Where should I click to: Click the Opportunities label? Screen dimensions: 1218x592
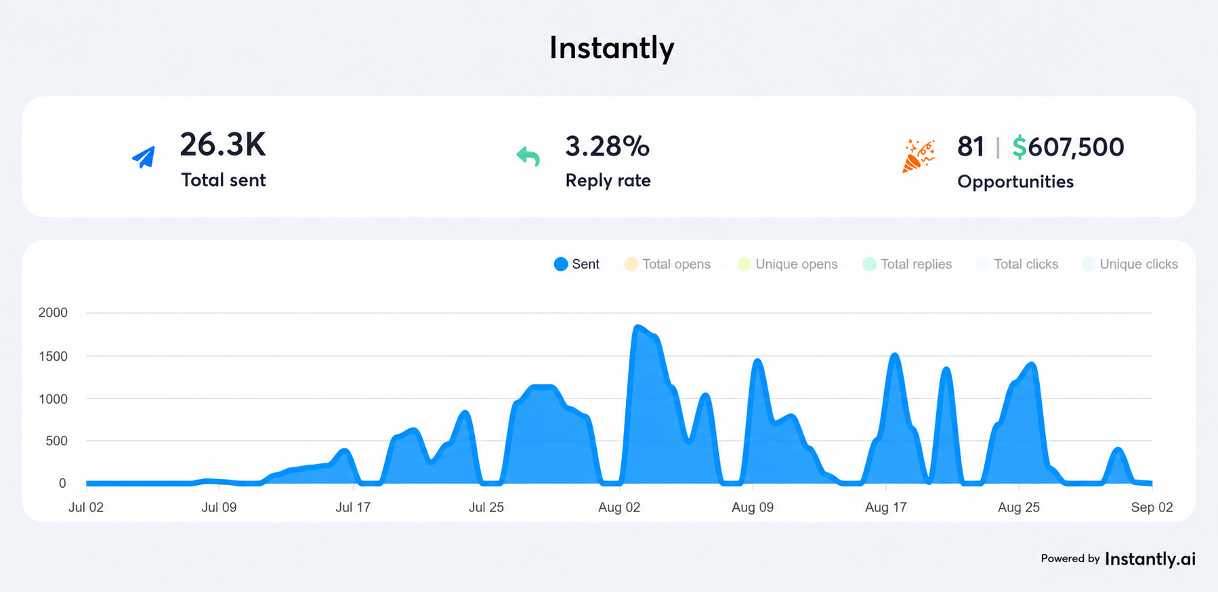[x=1015, y=181]
